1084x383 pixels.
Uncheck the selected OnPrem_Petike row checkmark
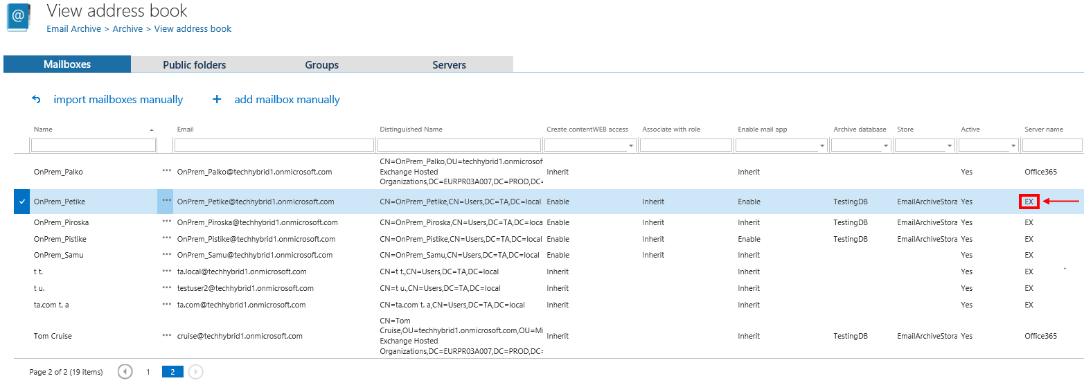pos(22,202)
